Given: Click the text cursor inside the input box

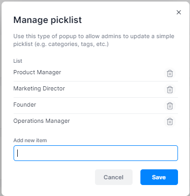Looking at the screenshot, I should coord(18,153).
